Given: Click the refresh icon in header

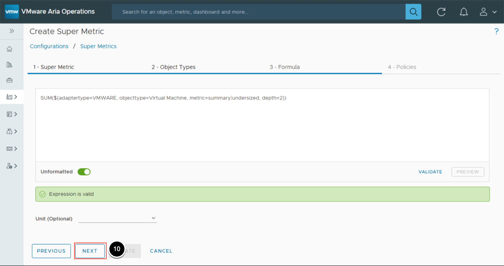Looking at the screenshot, I should [x=441, y=12].
